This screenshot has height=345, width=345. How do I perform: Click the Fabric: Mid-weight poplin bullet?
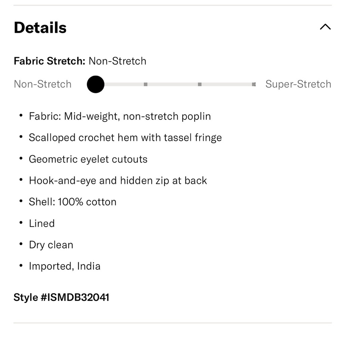click(x=120, y=116)
